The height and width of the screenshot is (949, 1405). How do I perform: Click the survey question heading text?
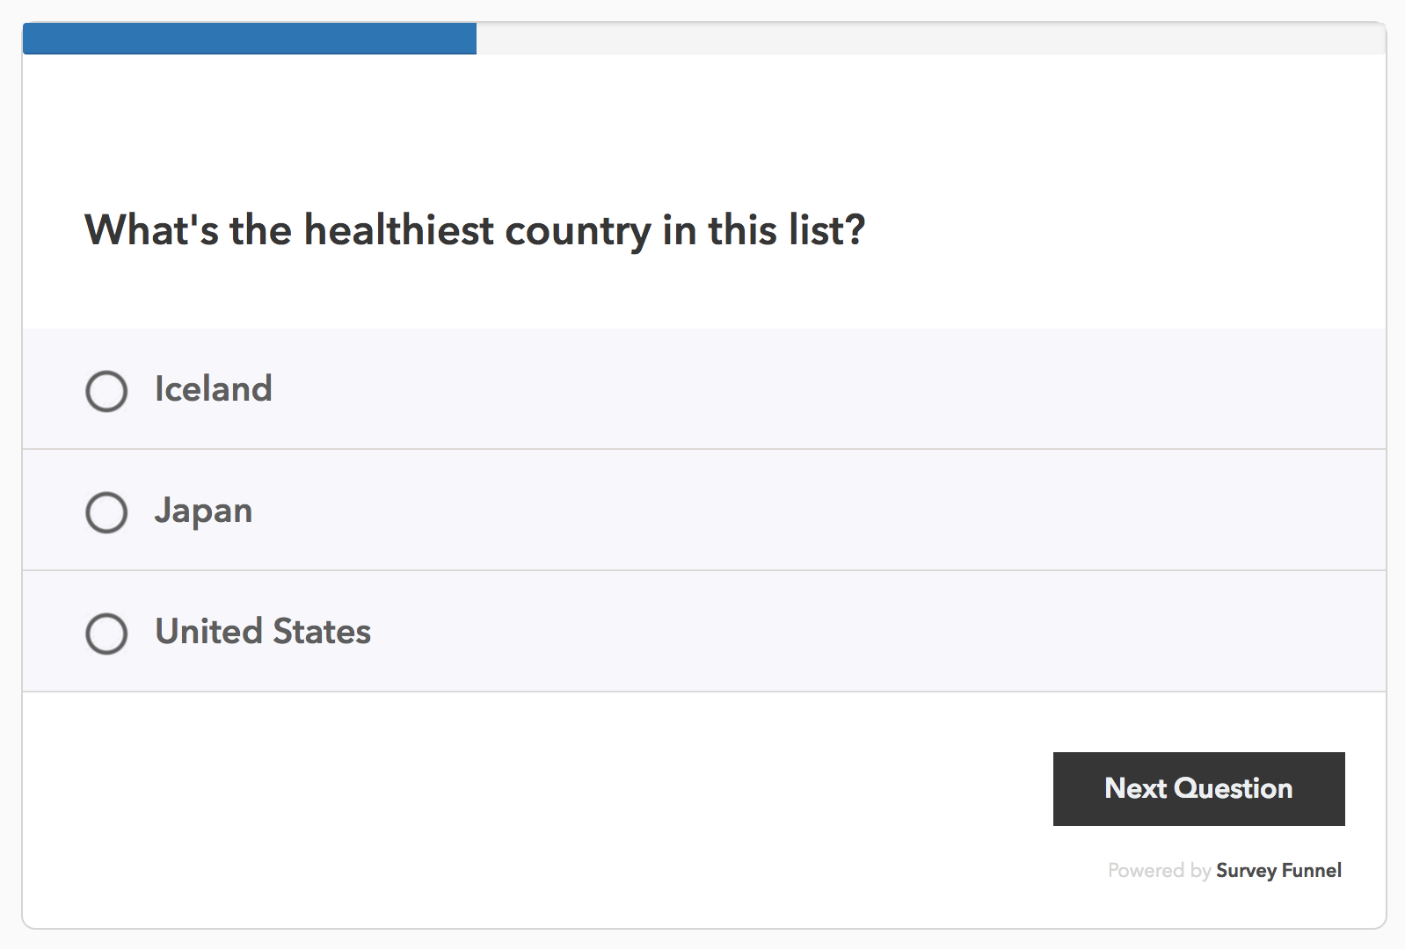point(475,230)
